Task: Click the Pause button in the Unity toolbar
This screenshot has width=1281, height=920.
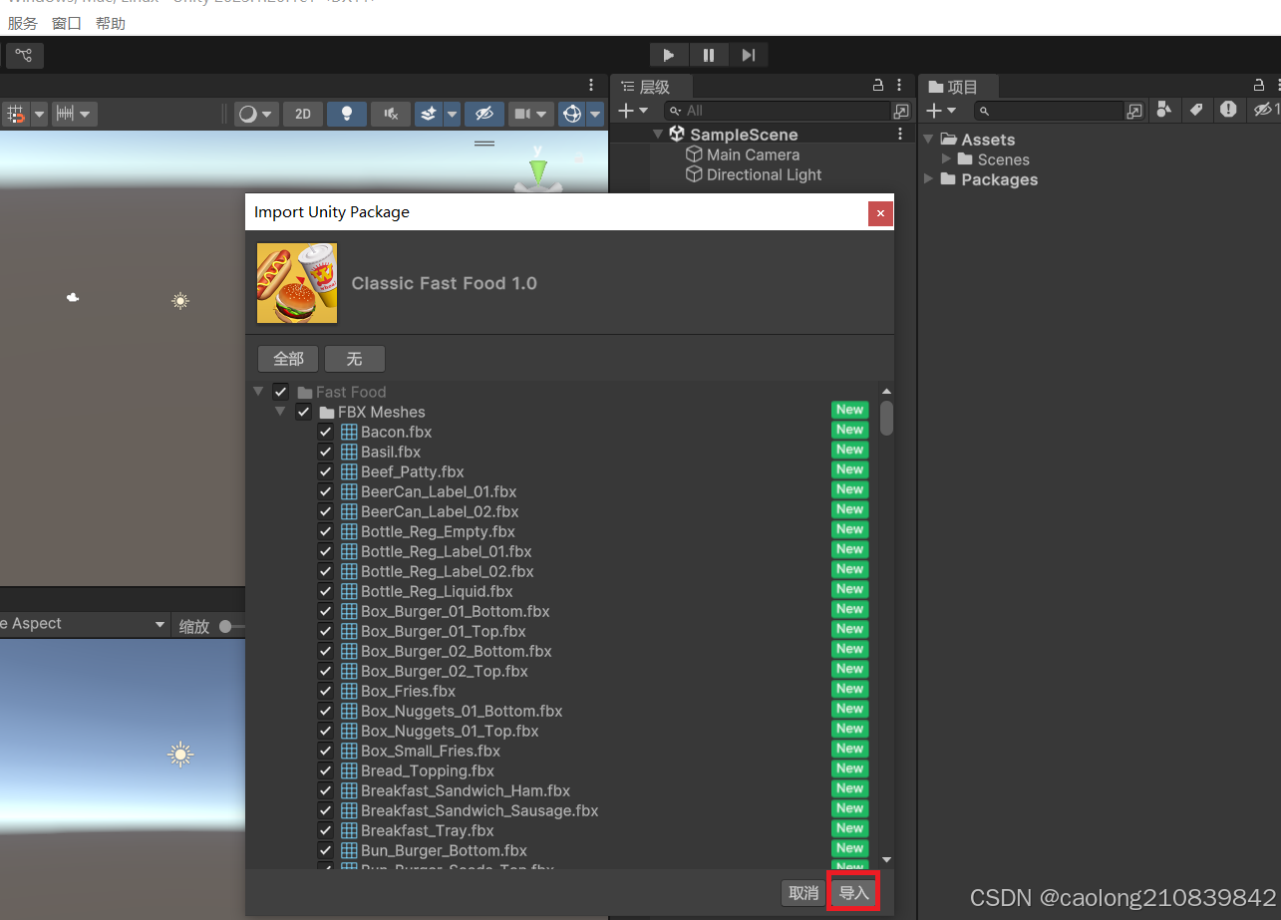Action: (x=709, y=55)
